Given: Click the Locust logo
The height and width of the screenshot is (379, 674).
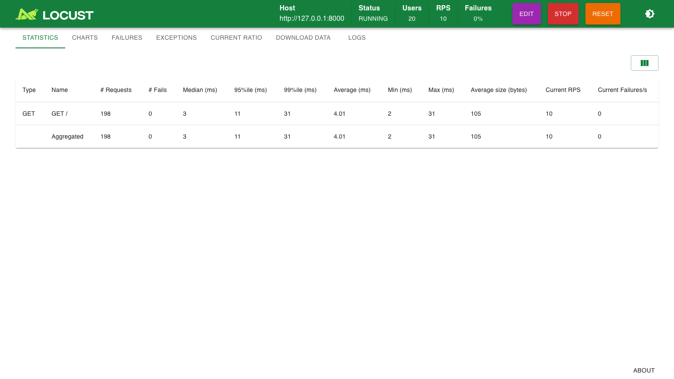Looking at the screenshot, I should [54, 14].
